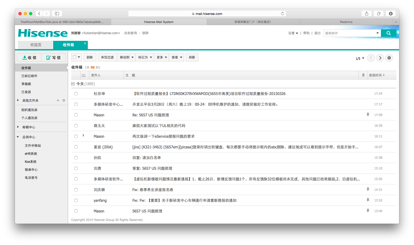Click the 收信 receive mail button
This screenshot has width=414, height=245.
29,58
